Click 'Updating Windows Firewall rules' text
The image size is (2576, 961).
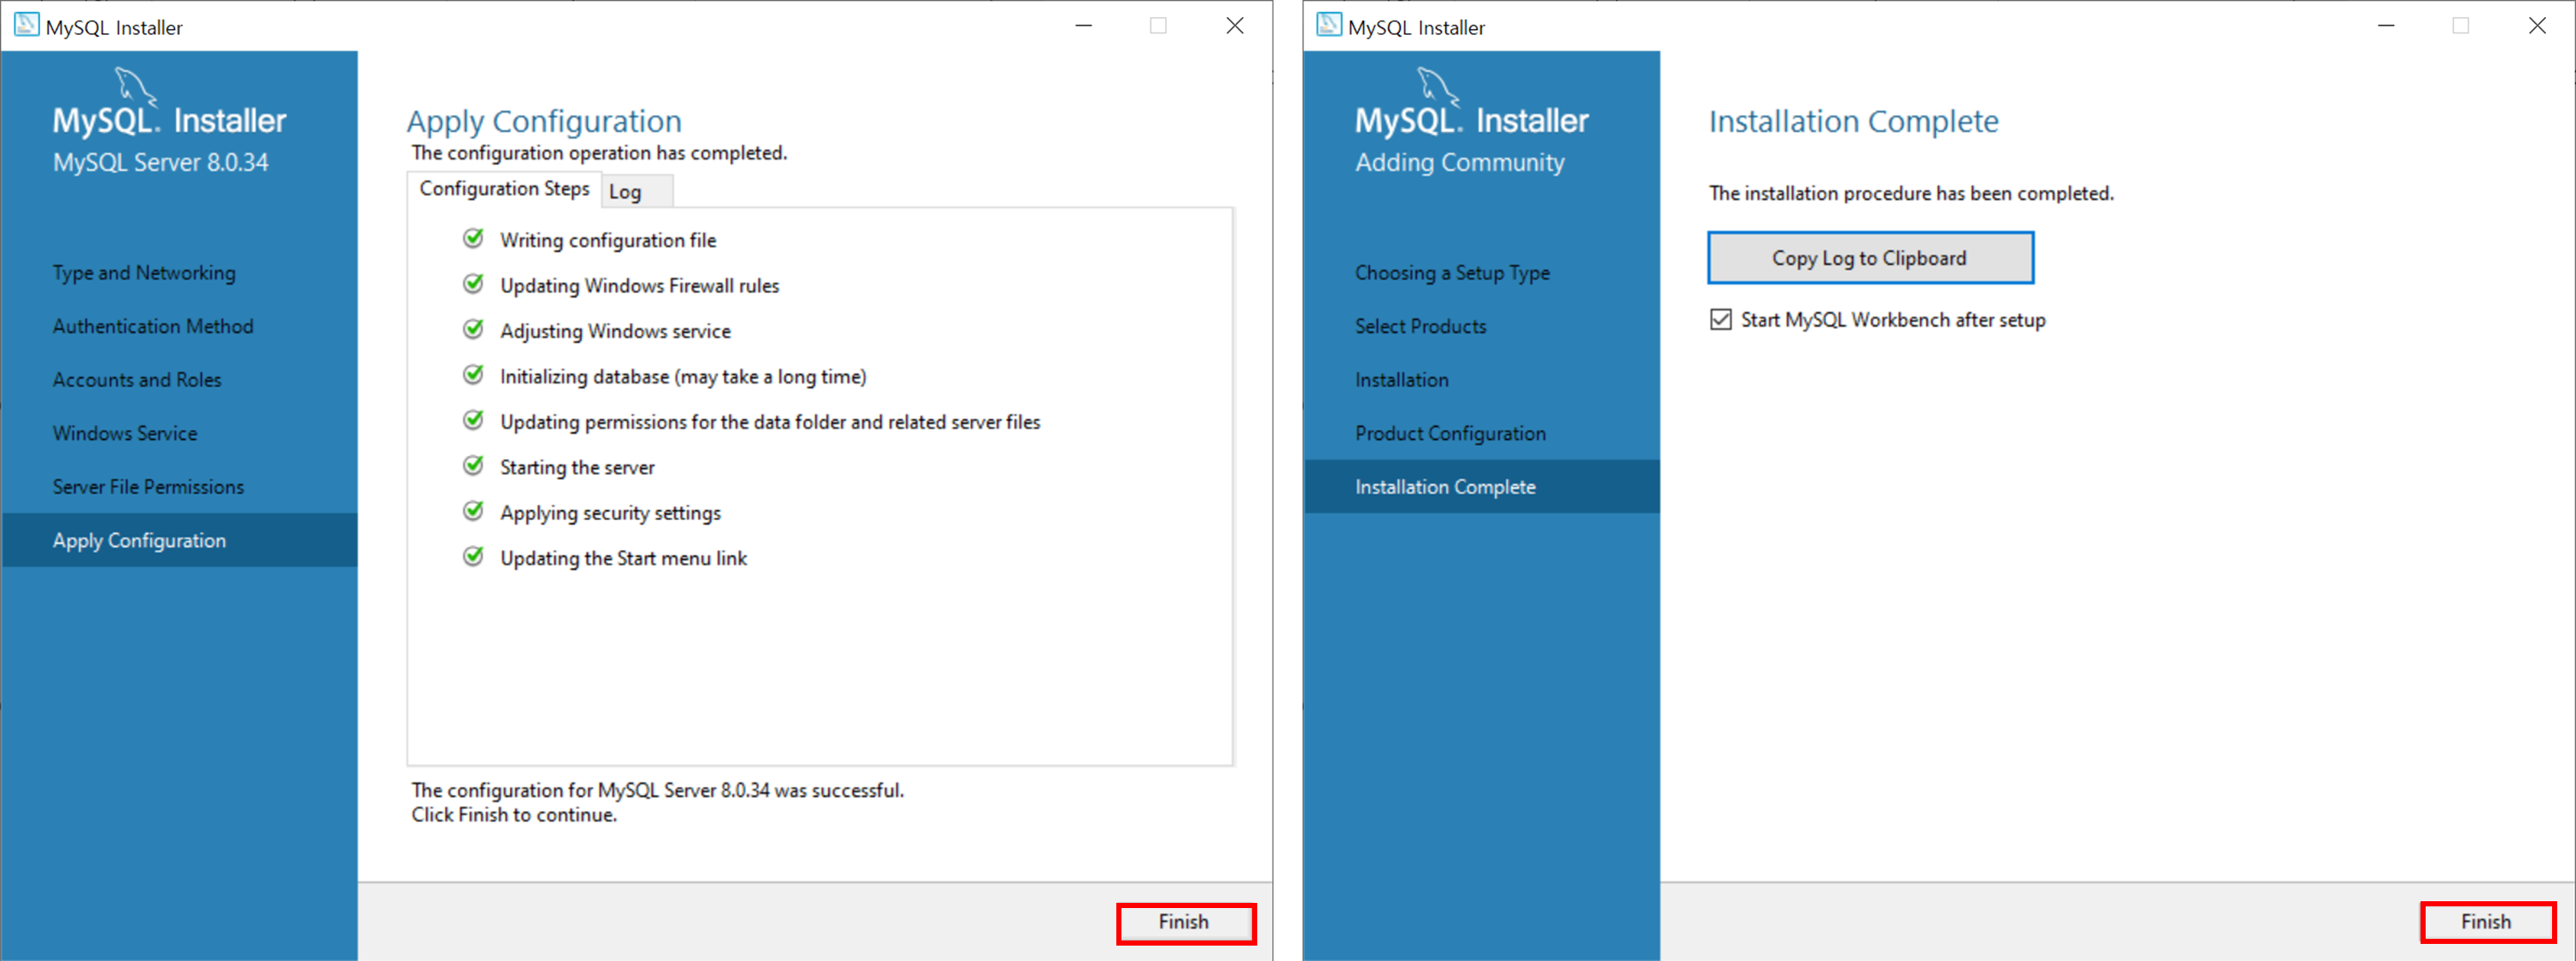(639, 286)
